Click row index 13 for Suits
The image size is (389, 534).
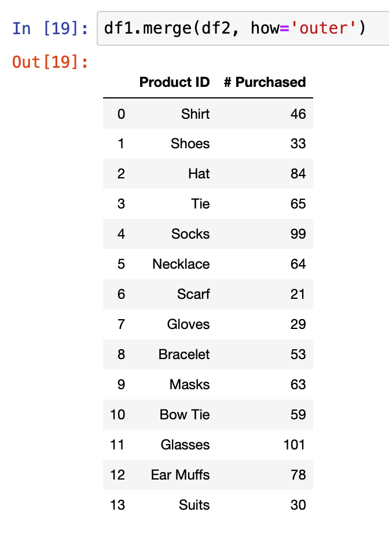point(118,505)
